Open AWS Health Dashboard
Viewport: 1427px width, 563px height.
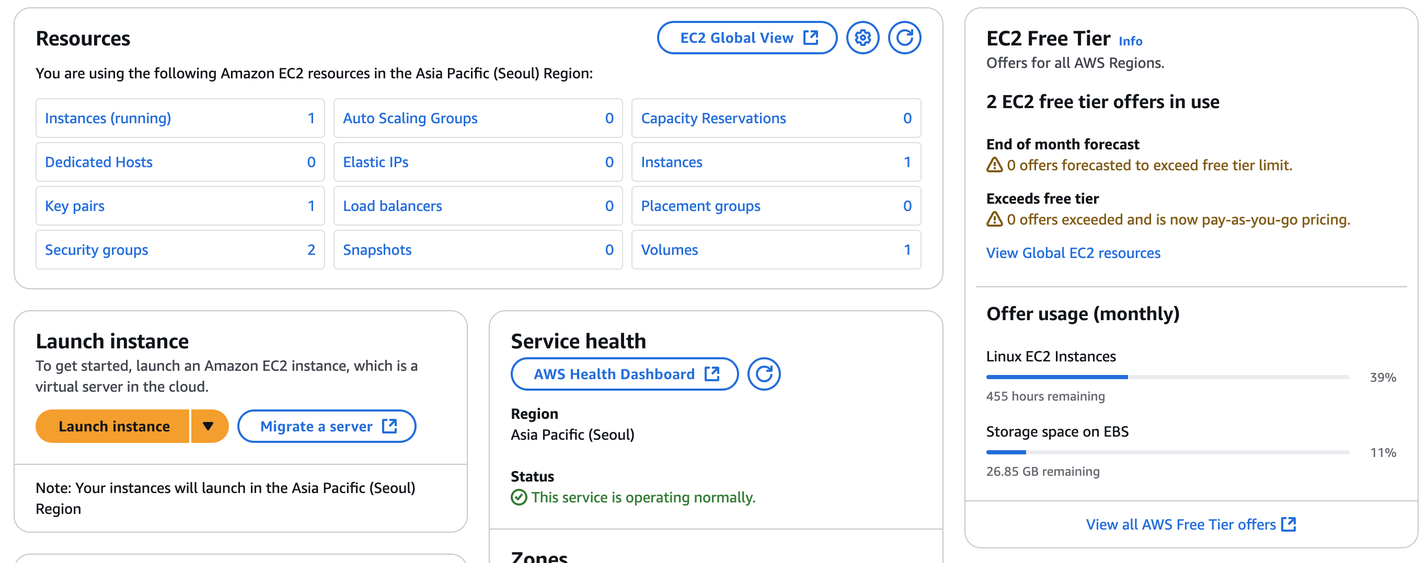coord(625,374)
